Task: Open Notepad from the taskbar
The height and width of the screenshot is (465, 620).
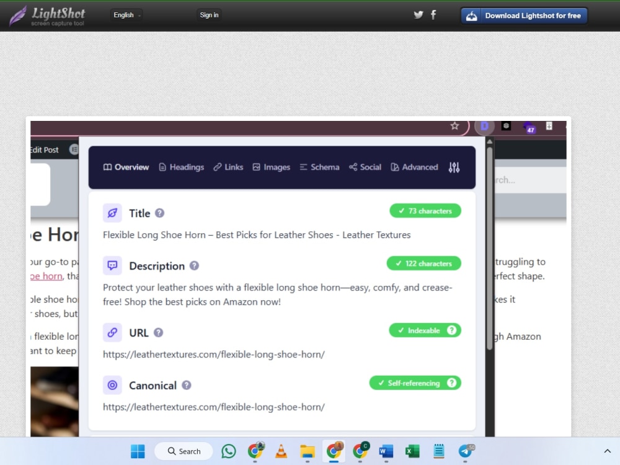Action: coord(439,451)
